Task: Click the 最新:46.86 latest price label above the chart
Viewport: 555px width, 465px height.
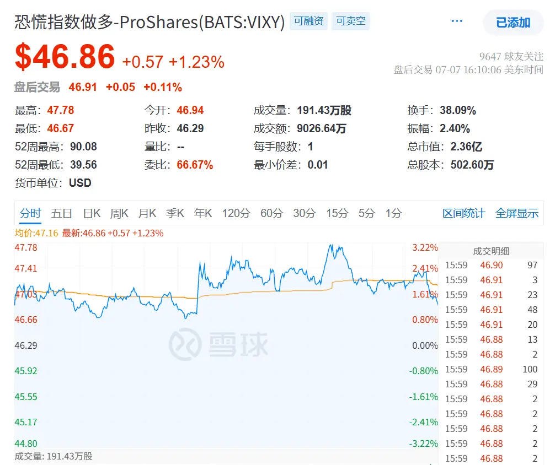Action: coord(113,234)
